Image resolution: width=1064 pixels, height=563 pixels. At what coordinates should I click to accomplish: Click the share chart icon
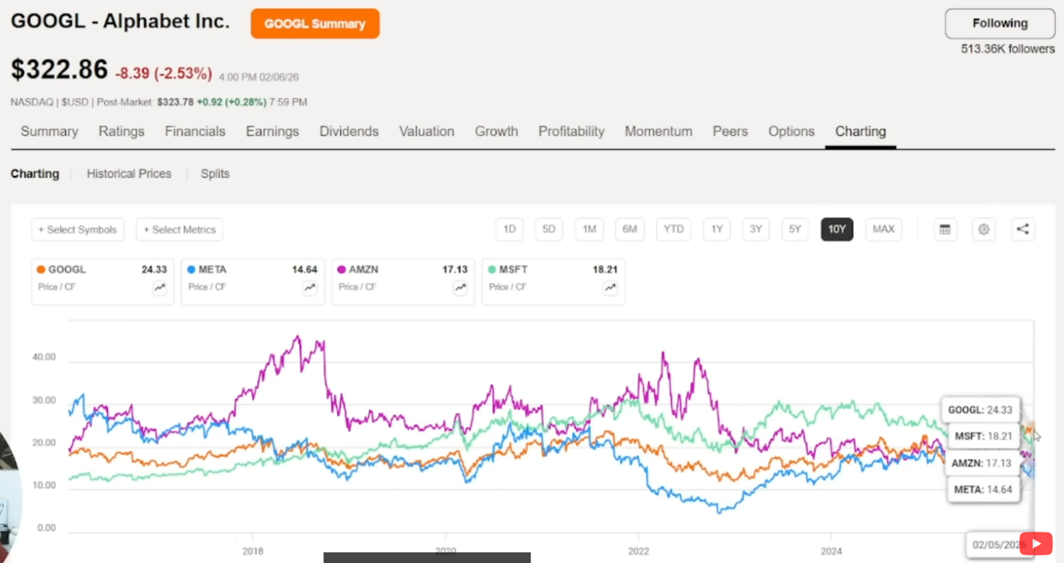[x=1022, y=229]
